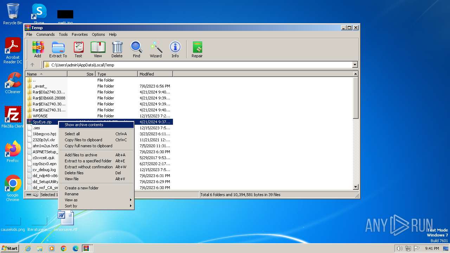Choose Copy files to clipboard
Image resolution: width=450 pixels, height=253 pixels.
coord(96,140)
